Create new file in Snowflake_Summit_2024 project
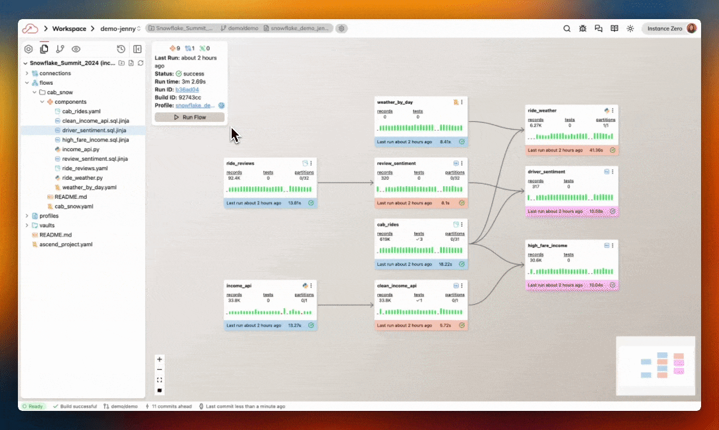Viewport: 719px width, 430px height. [x=131, y=63]
